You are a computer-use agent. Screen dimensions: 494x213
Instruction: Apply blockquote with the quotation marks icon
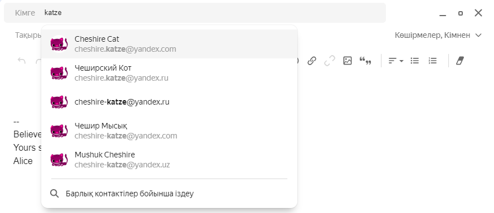coord(365,61)
